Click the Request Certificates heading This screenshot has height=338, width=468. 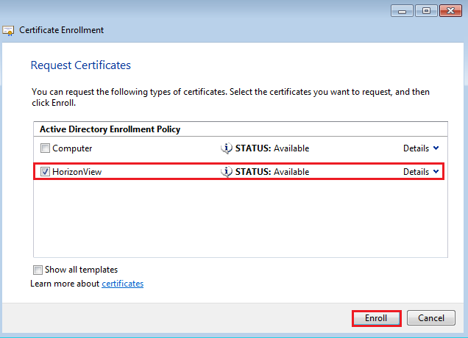tap(80, 65)
